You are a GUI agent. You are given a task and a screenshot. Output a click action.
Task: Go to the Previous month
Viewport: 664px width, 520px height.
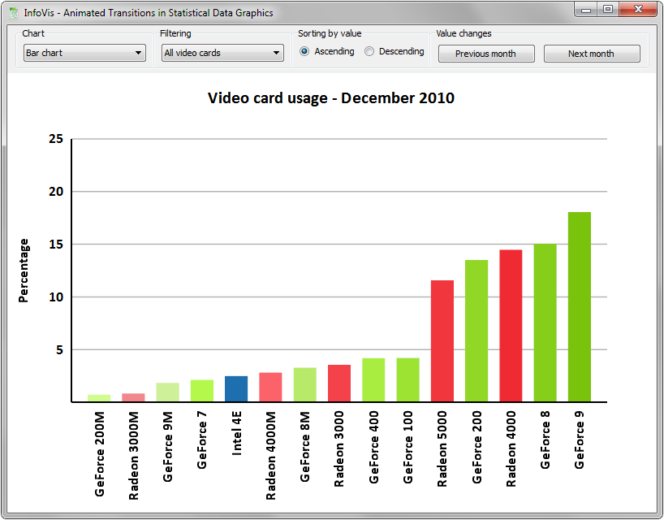click(x=486, y=54)
